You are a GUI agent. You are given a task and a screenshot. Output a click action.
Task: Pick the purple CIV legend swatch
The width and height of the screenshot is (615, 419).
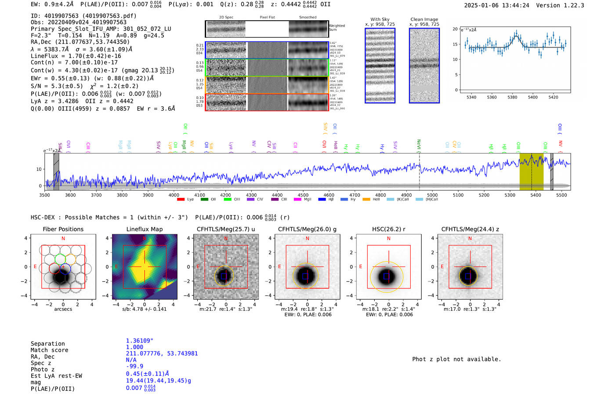pyautogui.click(x=251, y=200)
